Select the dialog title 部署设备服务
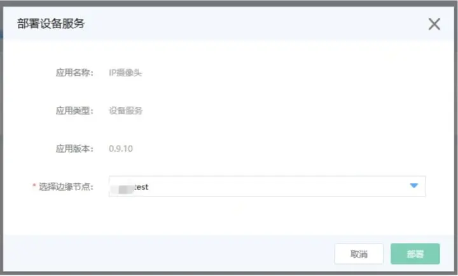The height and width of the screenshot is (276, 458). [51, 24]
